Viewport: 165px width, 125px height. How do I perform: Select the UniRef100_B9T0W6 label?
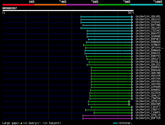tap(148, 25)
